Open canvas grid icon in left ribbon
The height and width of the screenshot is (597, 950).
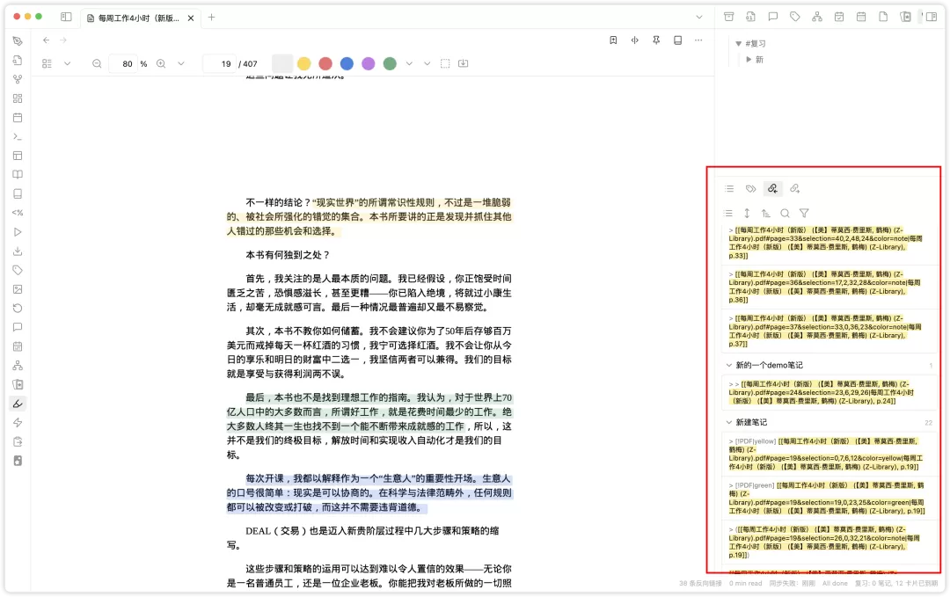pyautogui.click(x=18, y=98)
